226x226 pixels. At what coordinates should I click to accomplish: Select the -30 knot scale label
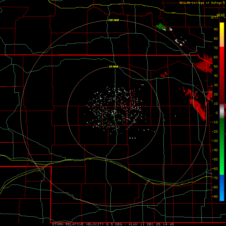[x=215, y=141]
